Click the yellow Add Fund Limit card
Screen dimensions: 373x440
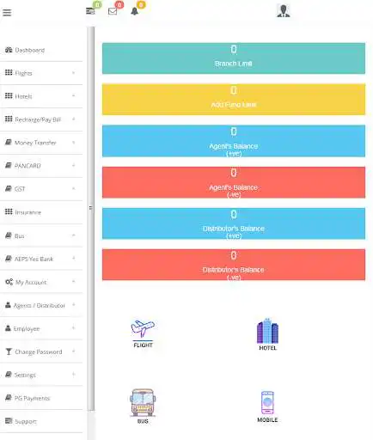[234, 100]
